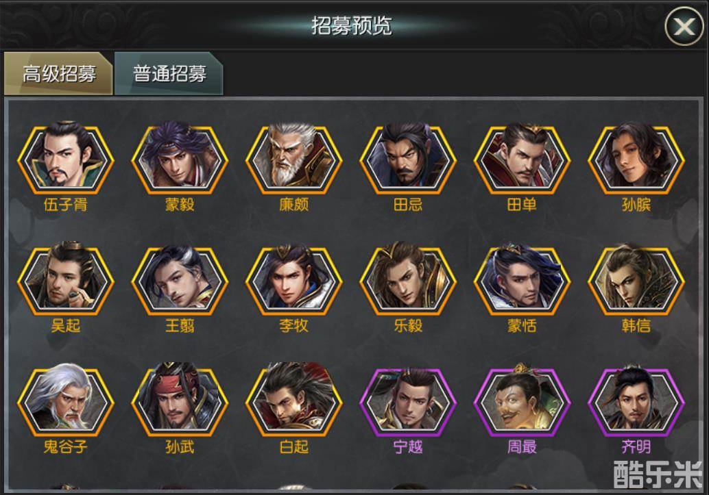Select the purple-framed 宁越 portrait
Viewport: 709px width, 495px height.
[x=408, y=400]
